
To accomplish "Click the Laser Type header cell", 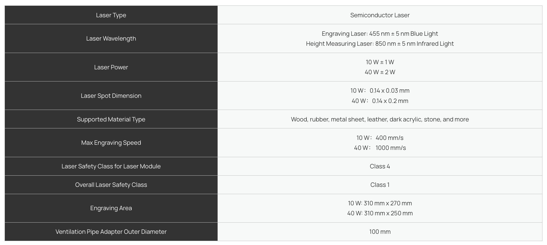I will 111,15.
